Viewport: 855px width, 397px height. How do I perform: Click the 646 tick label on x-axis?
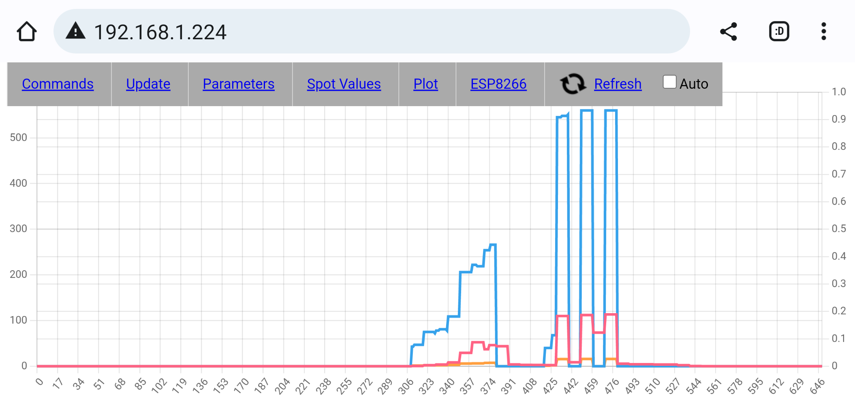(817, 386)
